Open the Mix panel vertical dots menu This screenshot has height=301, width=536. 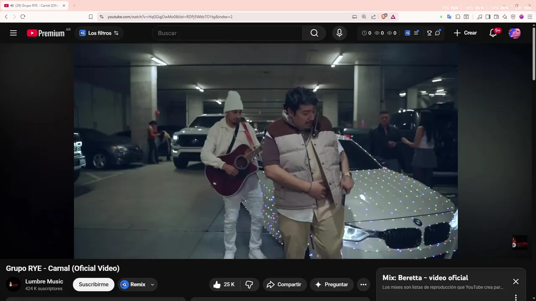(x=516, y=298)
